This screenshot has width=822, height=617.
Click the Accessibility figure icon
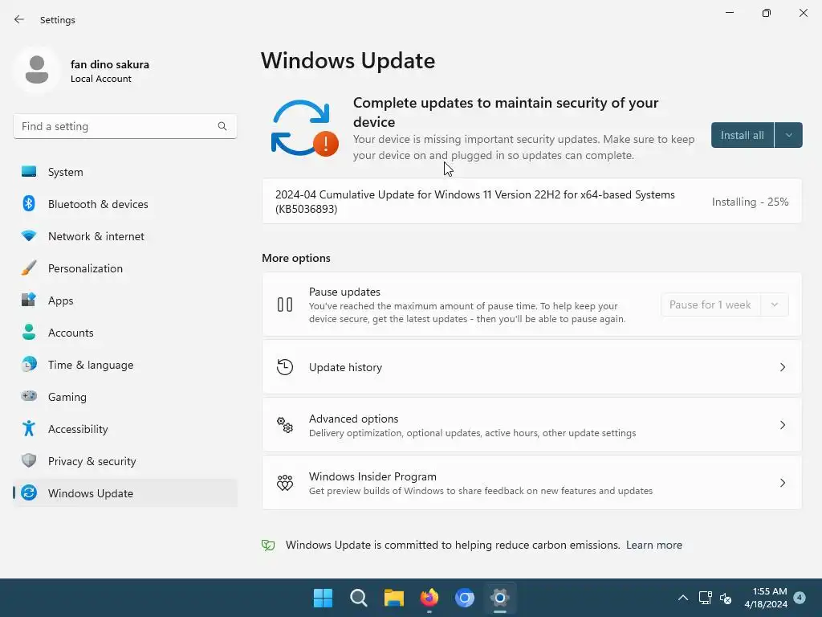pyautogui.click(x=29, y=429)
